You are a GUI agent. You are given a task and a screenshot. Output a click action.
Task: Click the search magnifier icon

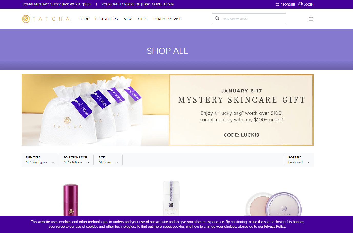pos(217,18)
